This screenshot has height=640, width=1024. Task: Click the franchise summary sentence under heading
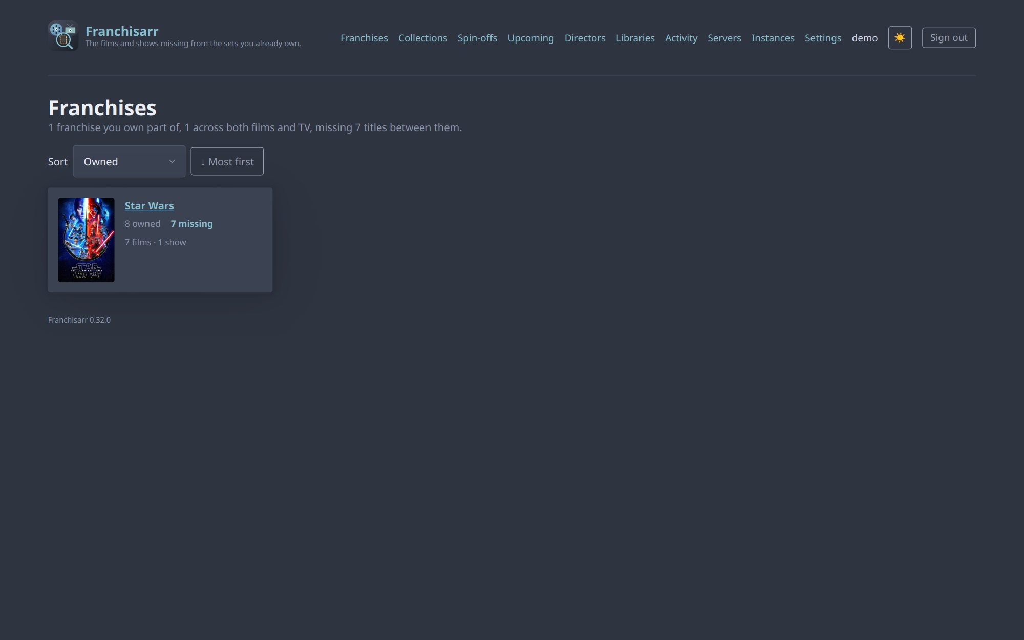coord(255,127)
